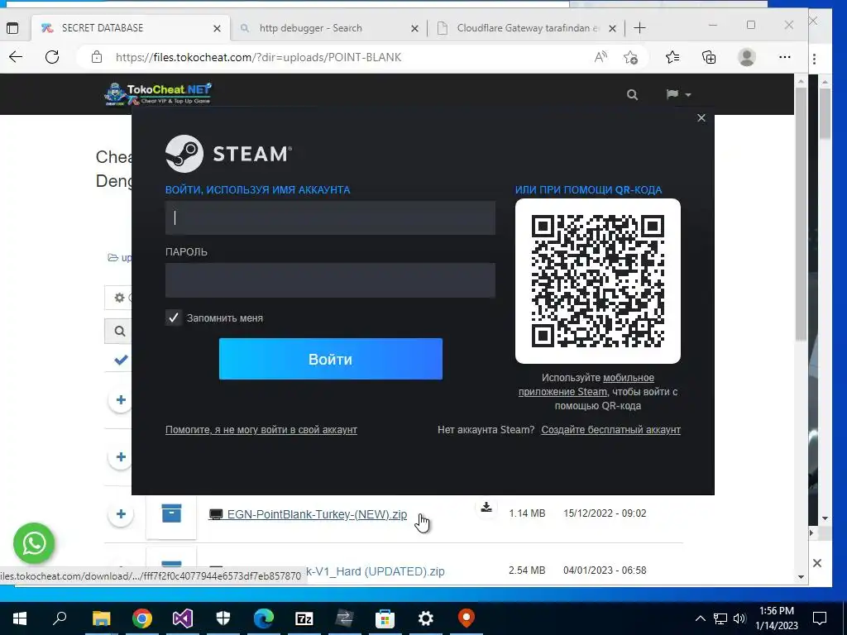Click the blue checkmark select-all icon
Viewport: 847px width, 635px height.
tap(121, 360)
